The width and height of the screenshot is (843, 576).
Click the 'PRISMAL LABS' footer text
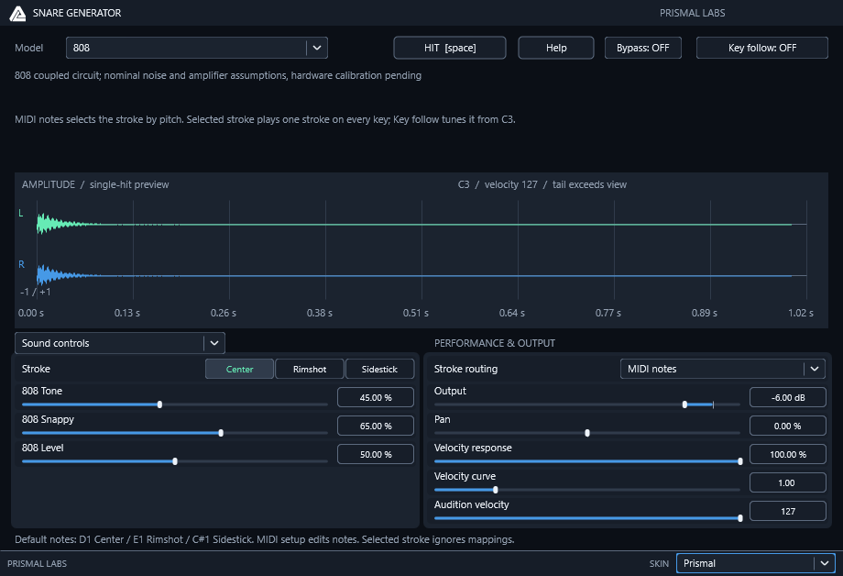point(37,564)
